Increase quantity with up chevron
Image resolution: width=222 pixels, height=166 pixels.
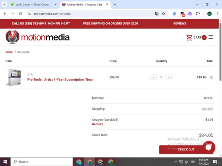click(x=169, y=77)
